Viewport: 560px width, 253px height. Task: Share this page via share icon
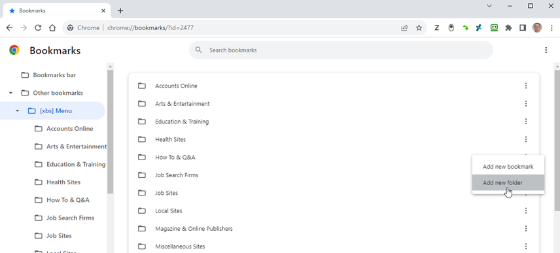(x=405, y=28)
